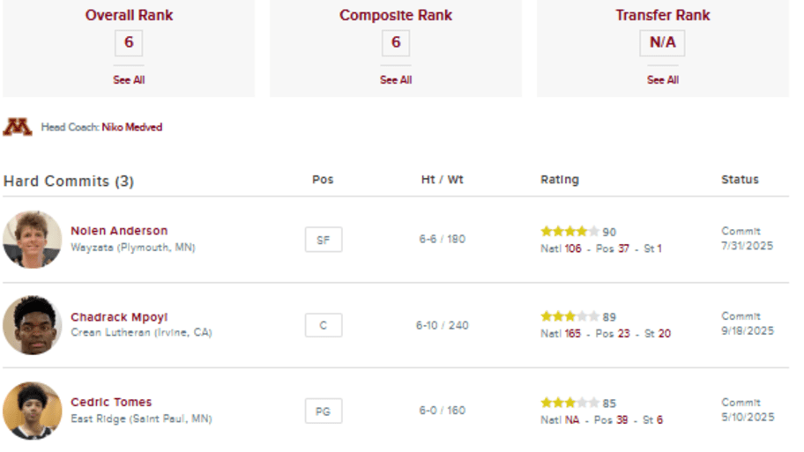Click Chadrack Mpoyi's star rating
The width and height of the screenshot is (804, 452).
(569, 316)
